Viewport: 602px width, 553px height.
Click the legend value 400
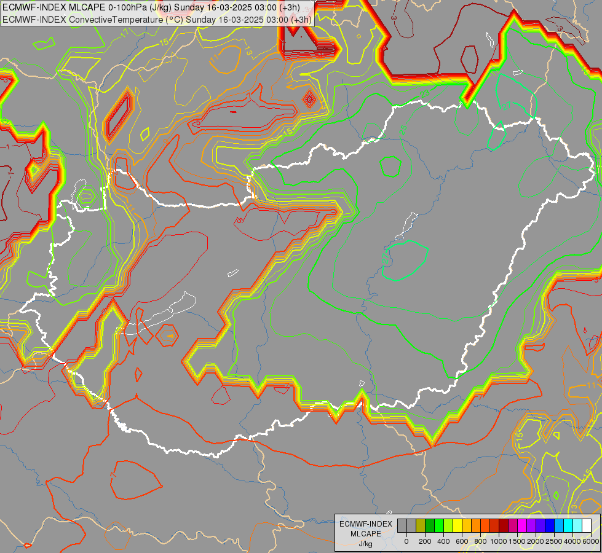[x=443, y=541]
